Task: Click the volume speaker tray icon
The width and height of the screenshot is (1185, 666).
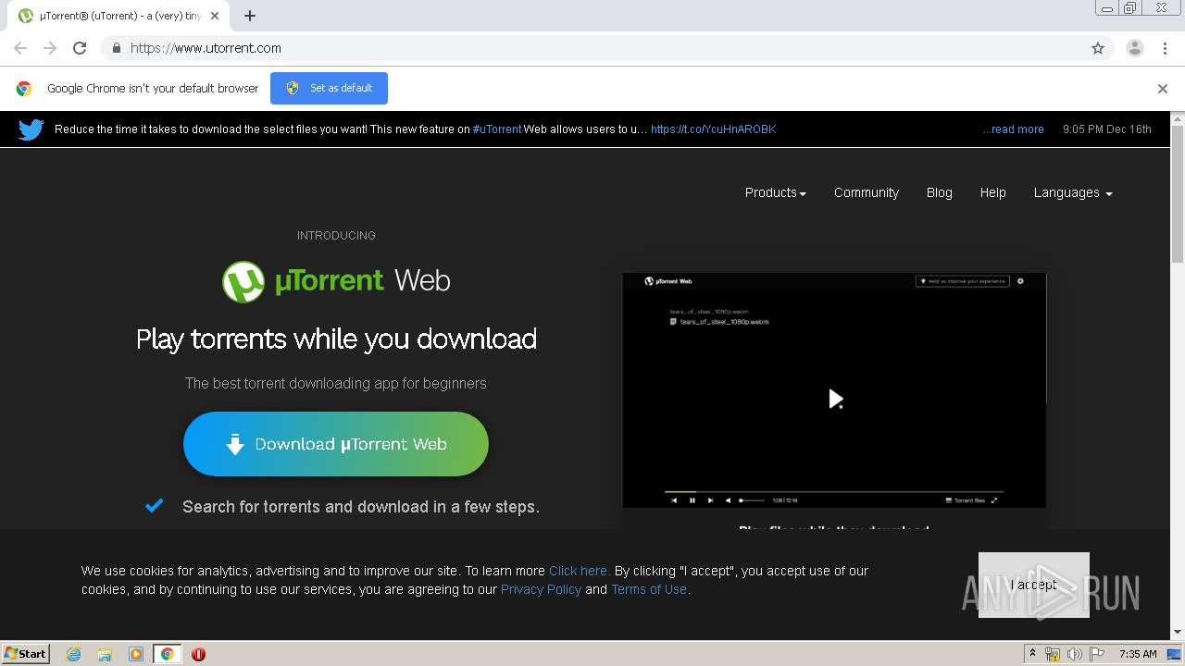Action: (x=1075, y=654)
